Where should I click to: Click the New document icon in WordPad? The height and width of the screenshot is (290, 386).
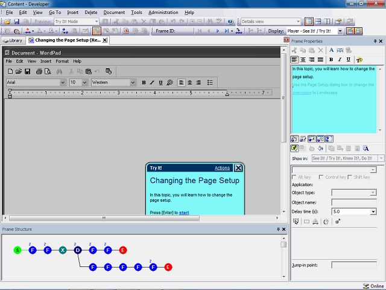(x=10, y=71)
